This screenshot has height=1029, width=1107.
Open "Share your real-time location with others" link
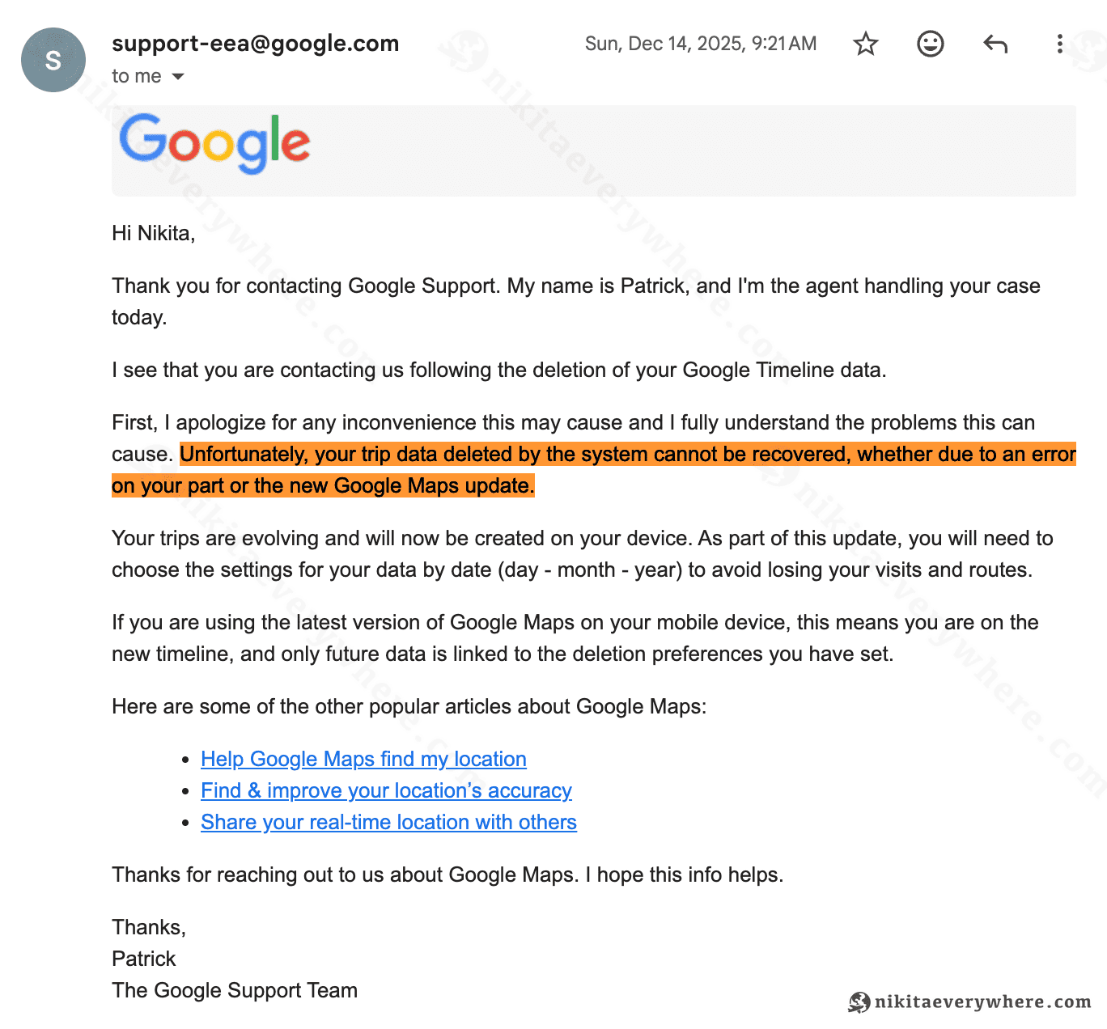(388, 822)
